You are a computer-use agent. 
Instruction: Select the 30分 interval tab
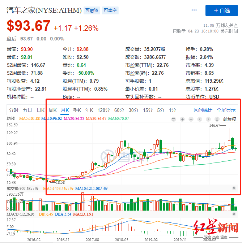point(133,110)
